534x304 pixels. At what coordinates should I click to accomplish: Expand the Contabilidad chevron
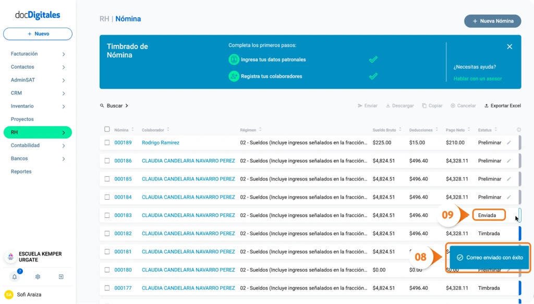(x=64, y=145)
